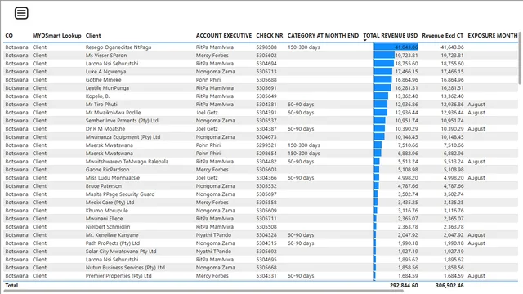Select client Nutun Business Services (Pty) Ltd
The image size is (523, 294).
(x=125, y=268)
